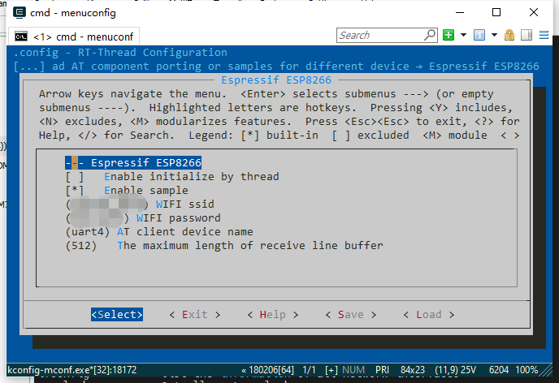Create new console with green plus icon
Viewport: 559px width, 383px height.
click(448, 35)
